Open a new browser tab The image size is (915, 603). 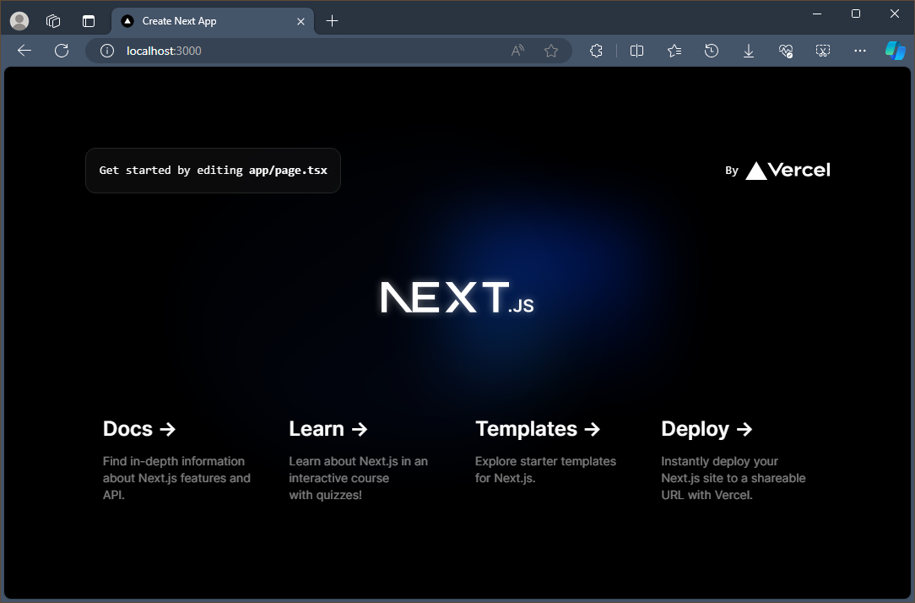point(332,21)
